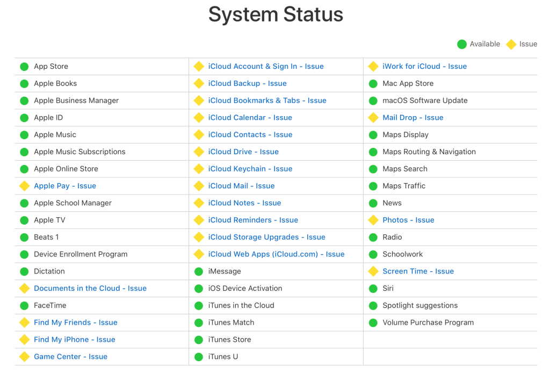
Task: Click the green circle beside Siri
Action: pyautogui.click(x=373, y=288)
